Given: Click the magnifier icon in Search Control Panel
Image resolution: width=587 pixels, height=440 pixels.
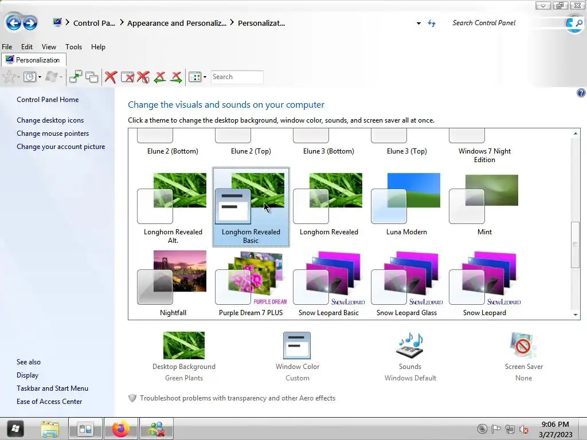Looking at the screenshot, I should click(x=579, y=23).
